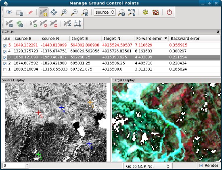Click the RMS error sigma icon
This screenshot has width=222, height=170.
pyautogui.click(x=67, y=23)
